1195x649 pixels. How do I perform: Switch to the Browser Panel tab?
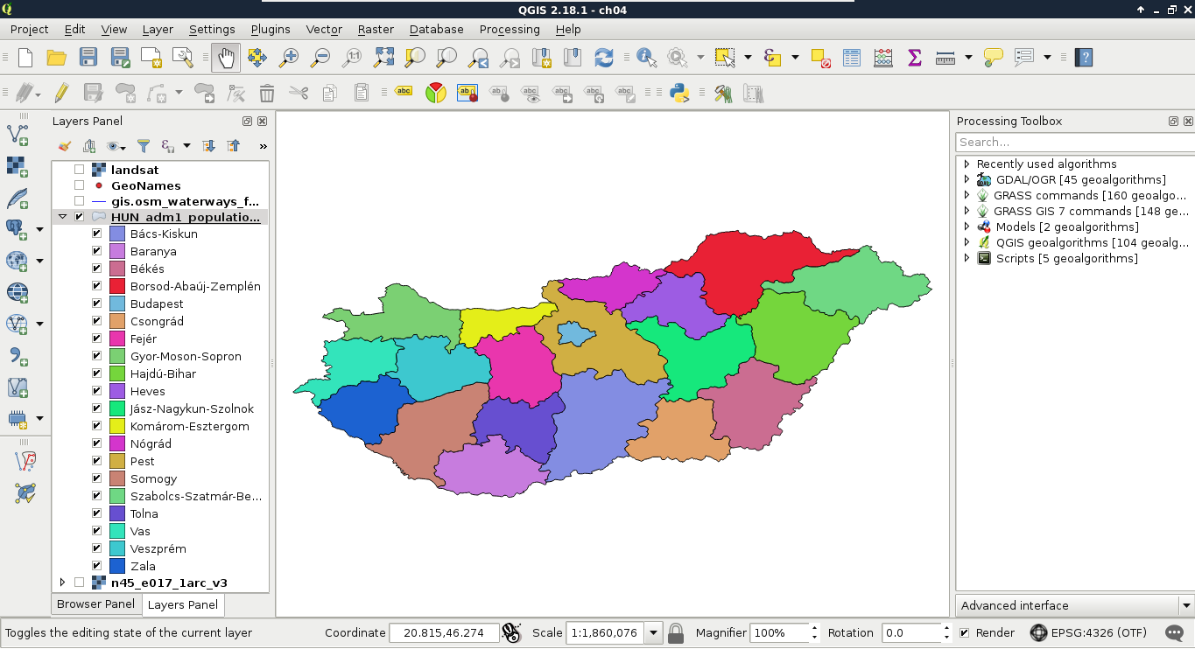pyautogui.click(x=95, y=604)
